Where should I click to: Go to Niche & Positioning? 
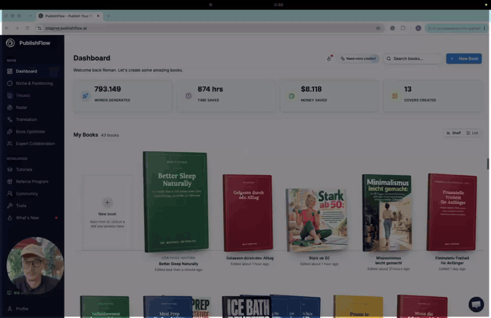click(x=30, y=83)
